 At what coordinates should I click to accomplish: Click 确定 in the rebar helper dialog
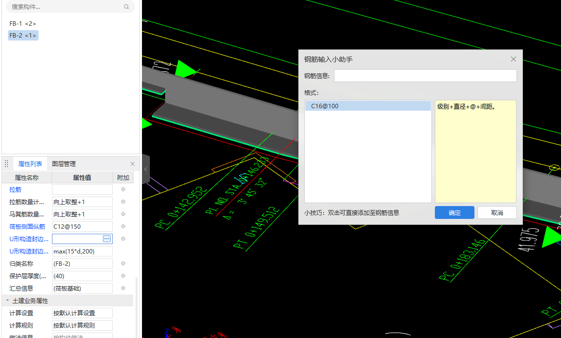(454, 212)
